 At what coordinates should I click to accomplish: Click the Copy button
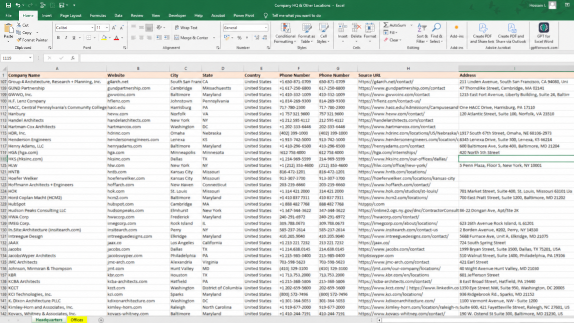(x=24, y=33)
